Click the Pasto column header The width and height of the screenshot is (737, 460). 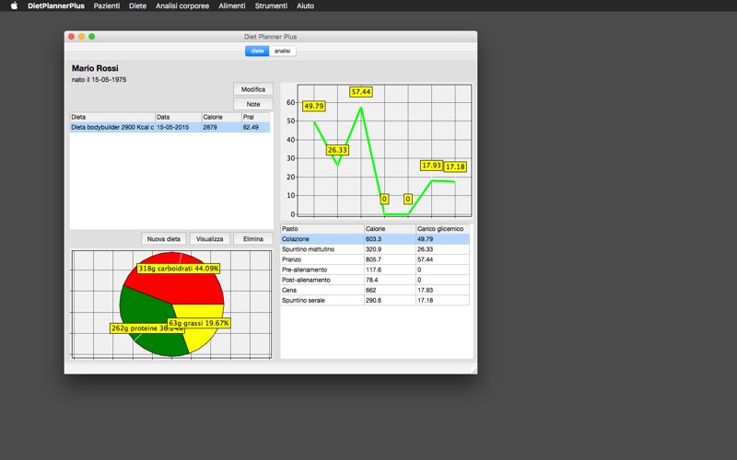coord(322,228)
